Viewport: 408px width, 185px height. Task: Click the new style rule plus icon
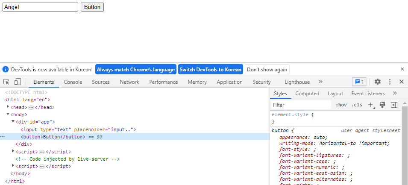(x=370, y=105)
